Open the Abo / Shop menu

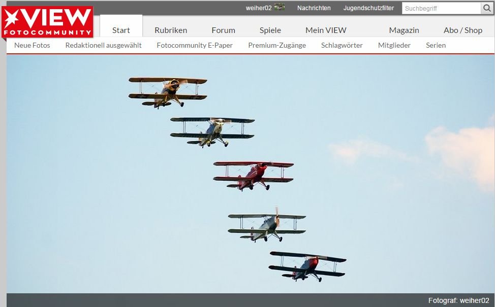(x=462, y=30)
